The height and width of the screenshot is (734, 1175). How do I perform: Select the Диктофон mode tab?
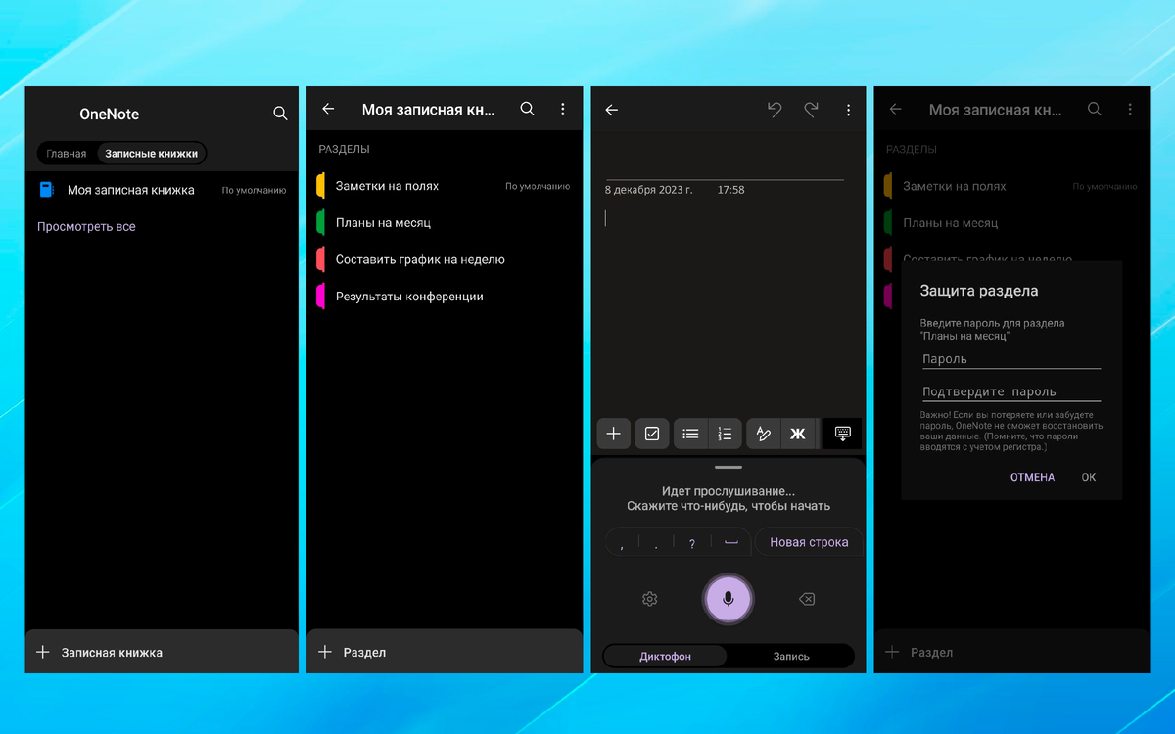pos(666,656)
